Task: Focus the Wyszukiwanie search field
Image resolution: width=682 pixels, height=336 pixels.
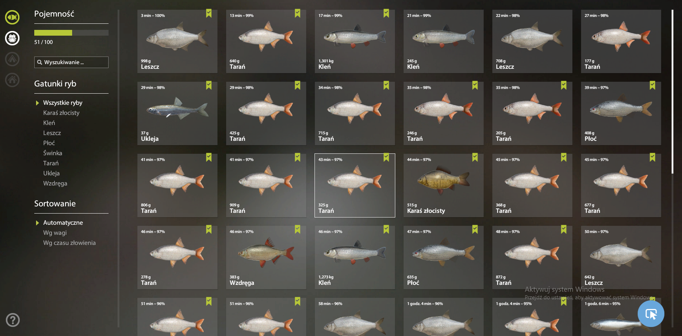Action: (71, 62)
